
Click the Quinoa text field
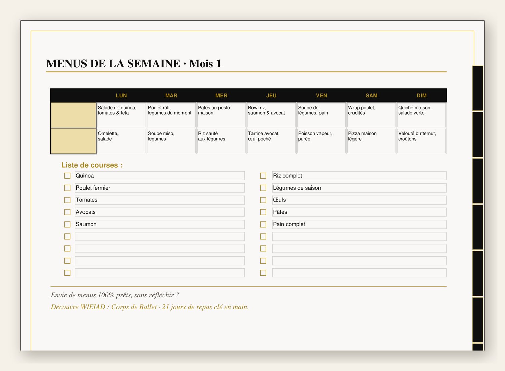(x=160, y=176)
